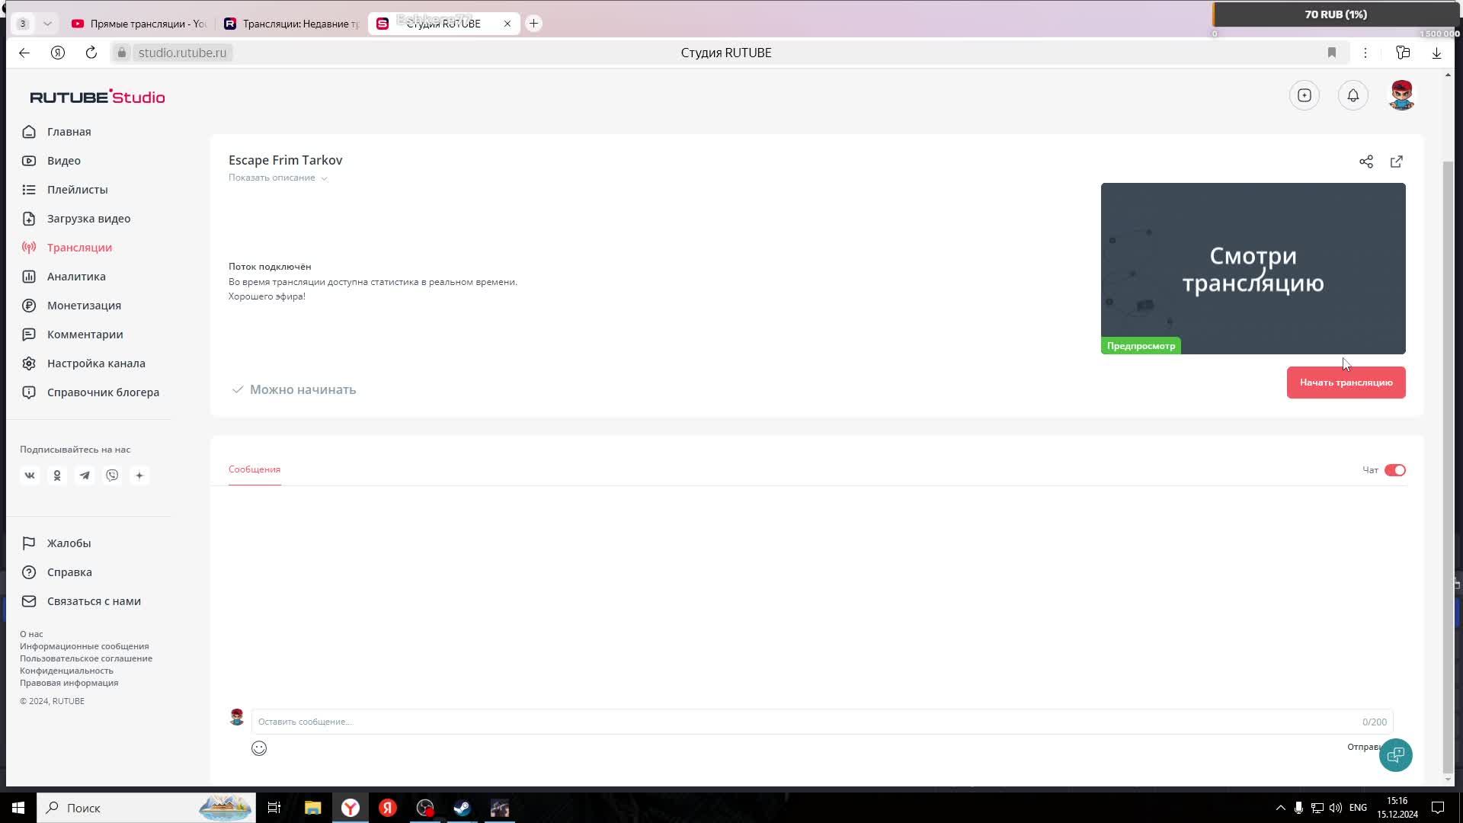The width and height of the screenshot is (1463, 823).
Task: Reload the page
Action: pos(91,53)
